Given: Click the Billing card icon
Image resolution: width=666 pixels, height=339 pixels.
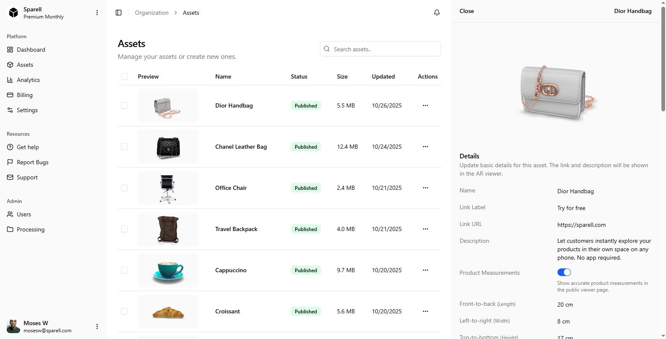Looking at the screenshot, I should coord(10,95).
